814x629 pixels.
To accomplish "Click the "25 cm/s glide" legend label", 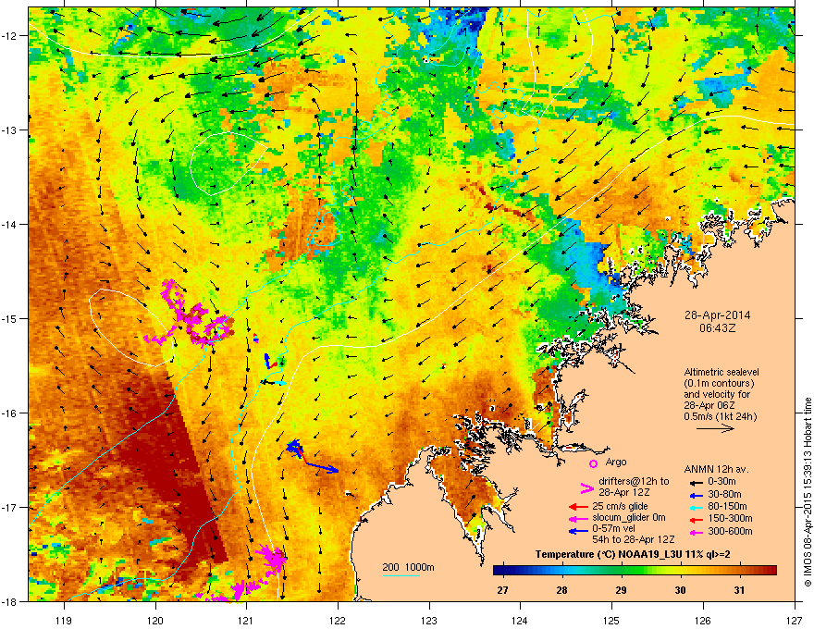I will 620,506.
